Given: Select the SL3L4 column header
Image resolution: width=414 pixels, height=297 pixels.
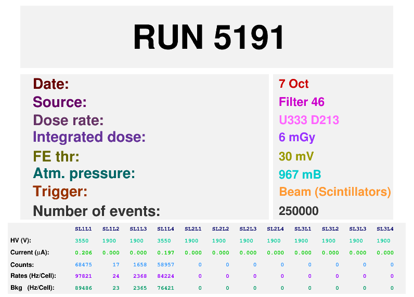Looking at the screenshot, I should pos(385,228).
